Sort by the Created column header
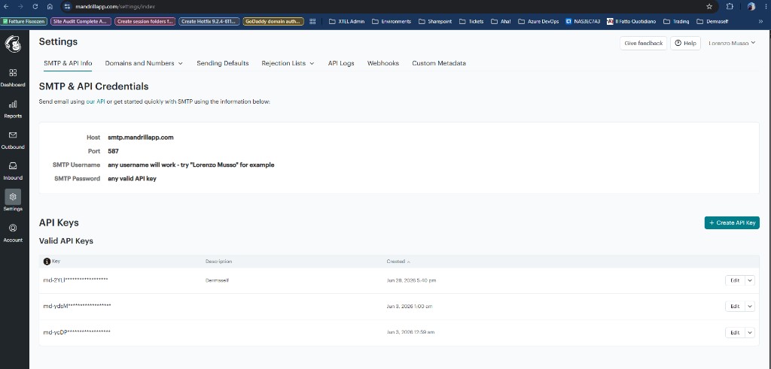The width and height of the screenshot is (771, 369). tap(398, 262)
